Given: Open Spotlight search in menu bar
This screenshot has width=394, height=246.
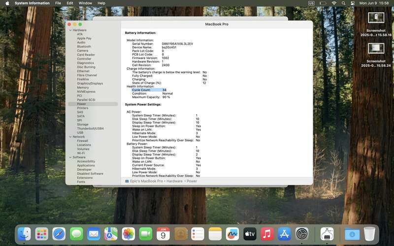Looking at the screenshot, I should click(x=343, y=3).
